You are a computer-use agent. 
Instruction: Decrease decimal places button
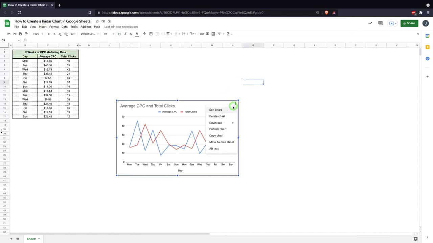point(60,34)
